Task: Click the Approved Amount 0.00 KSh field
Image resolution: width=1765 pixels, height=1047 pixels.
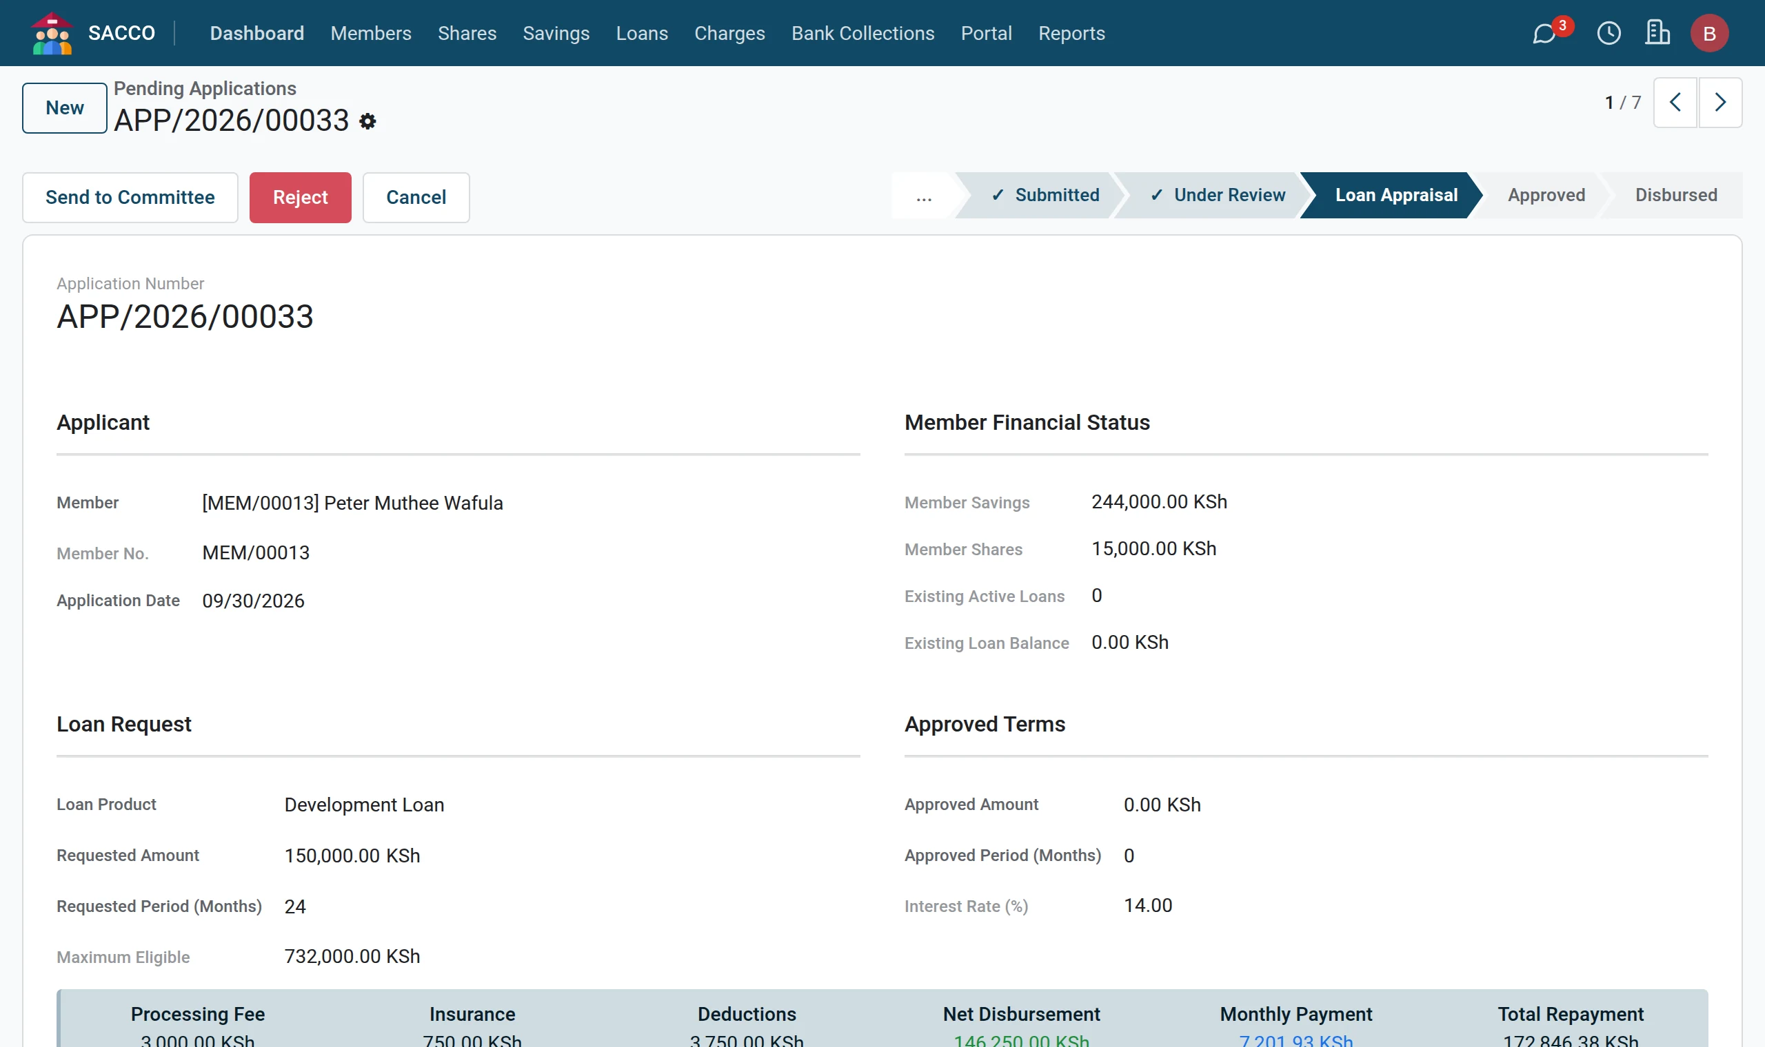Action: 1162,805
